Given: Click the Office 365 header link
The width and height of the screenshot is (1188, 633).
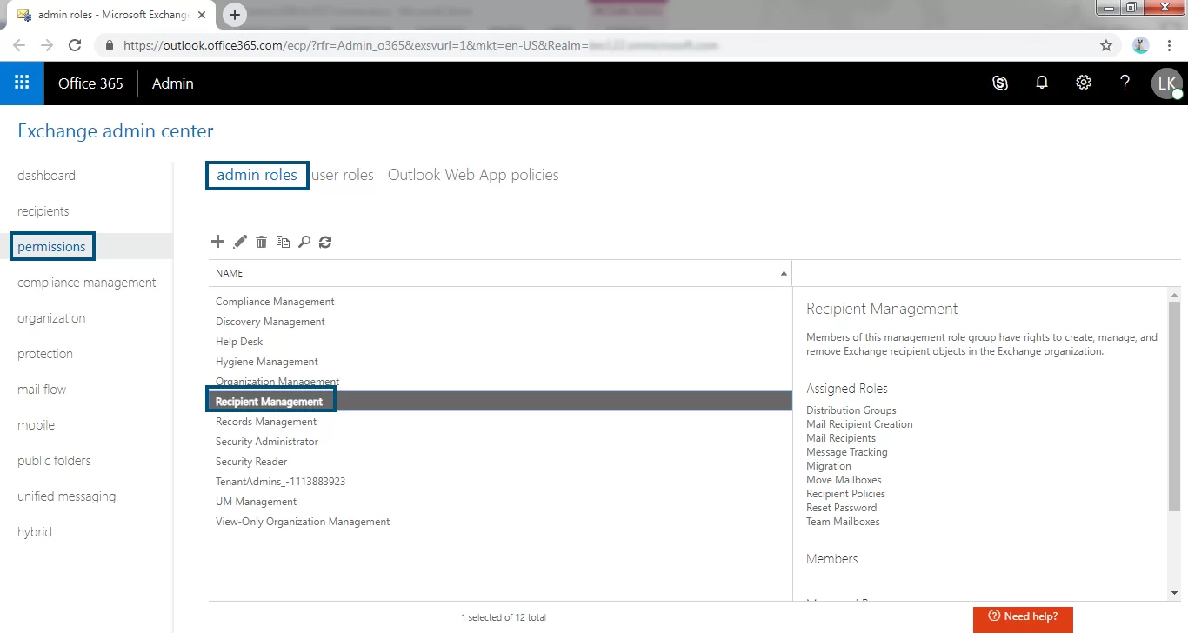Looking at the screenshot, I should tap(90, 83).
